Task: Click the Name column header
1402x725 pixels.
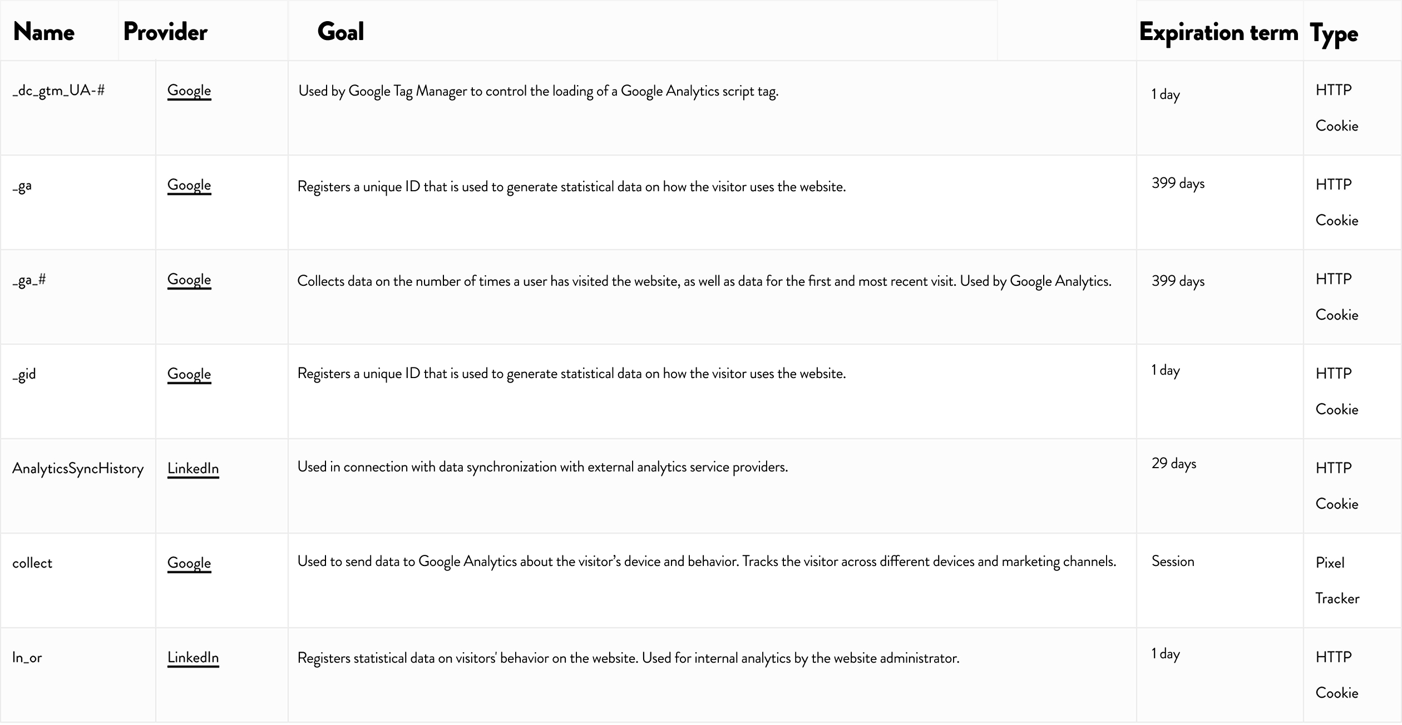Action: click(44, 32)
